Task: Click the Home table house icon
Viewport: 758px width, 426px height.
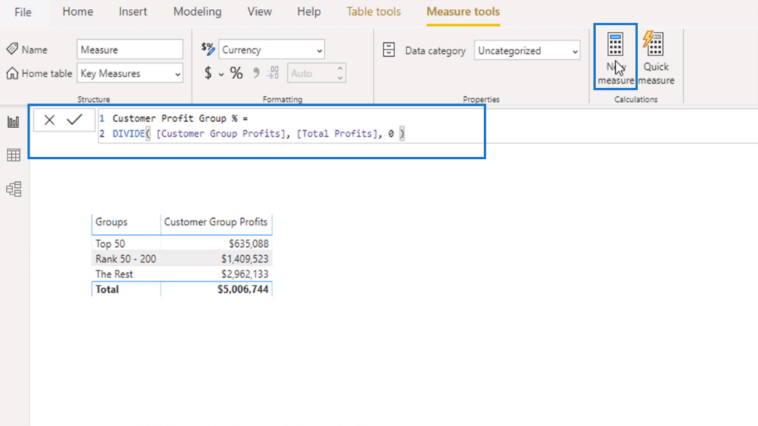Action: pyautogui.click(x=12, y=73)
